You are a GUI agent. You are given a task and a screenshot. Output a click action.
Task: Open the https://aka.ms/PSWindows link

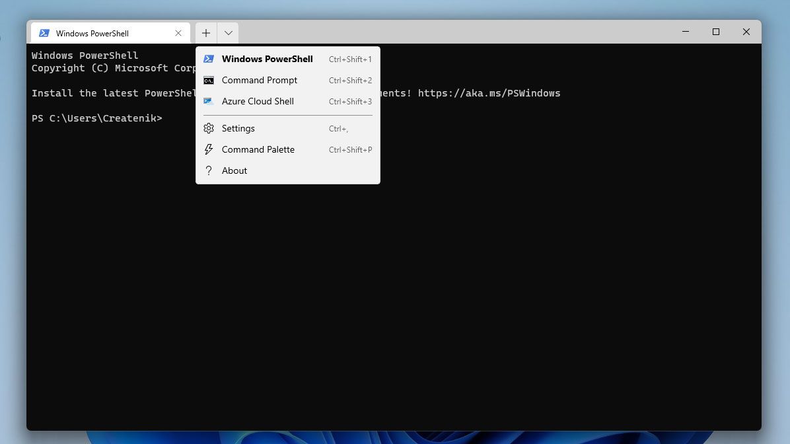[489, 93]
